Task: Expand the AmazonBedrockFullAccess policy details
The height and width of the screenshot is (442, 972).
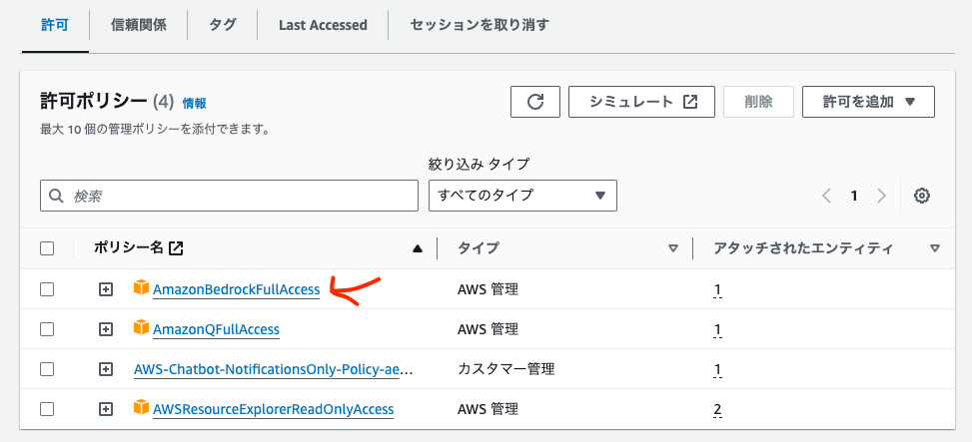Action: (106, 289)
